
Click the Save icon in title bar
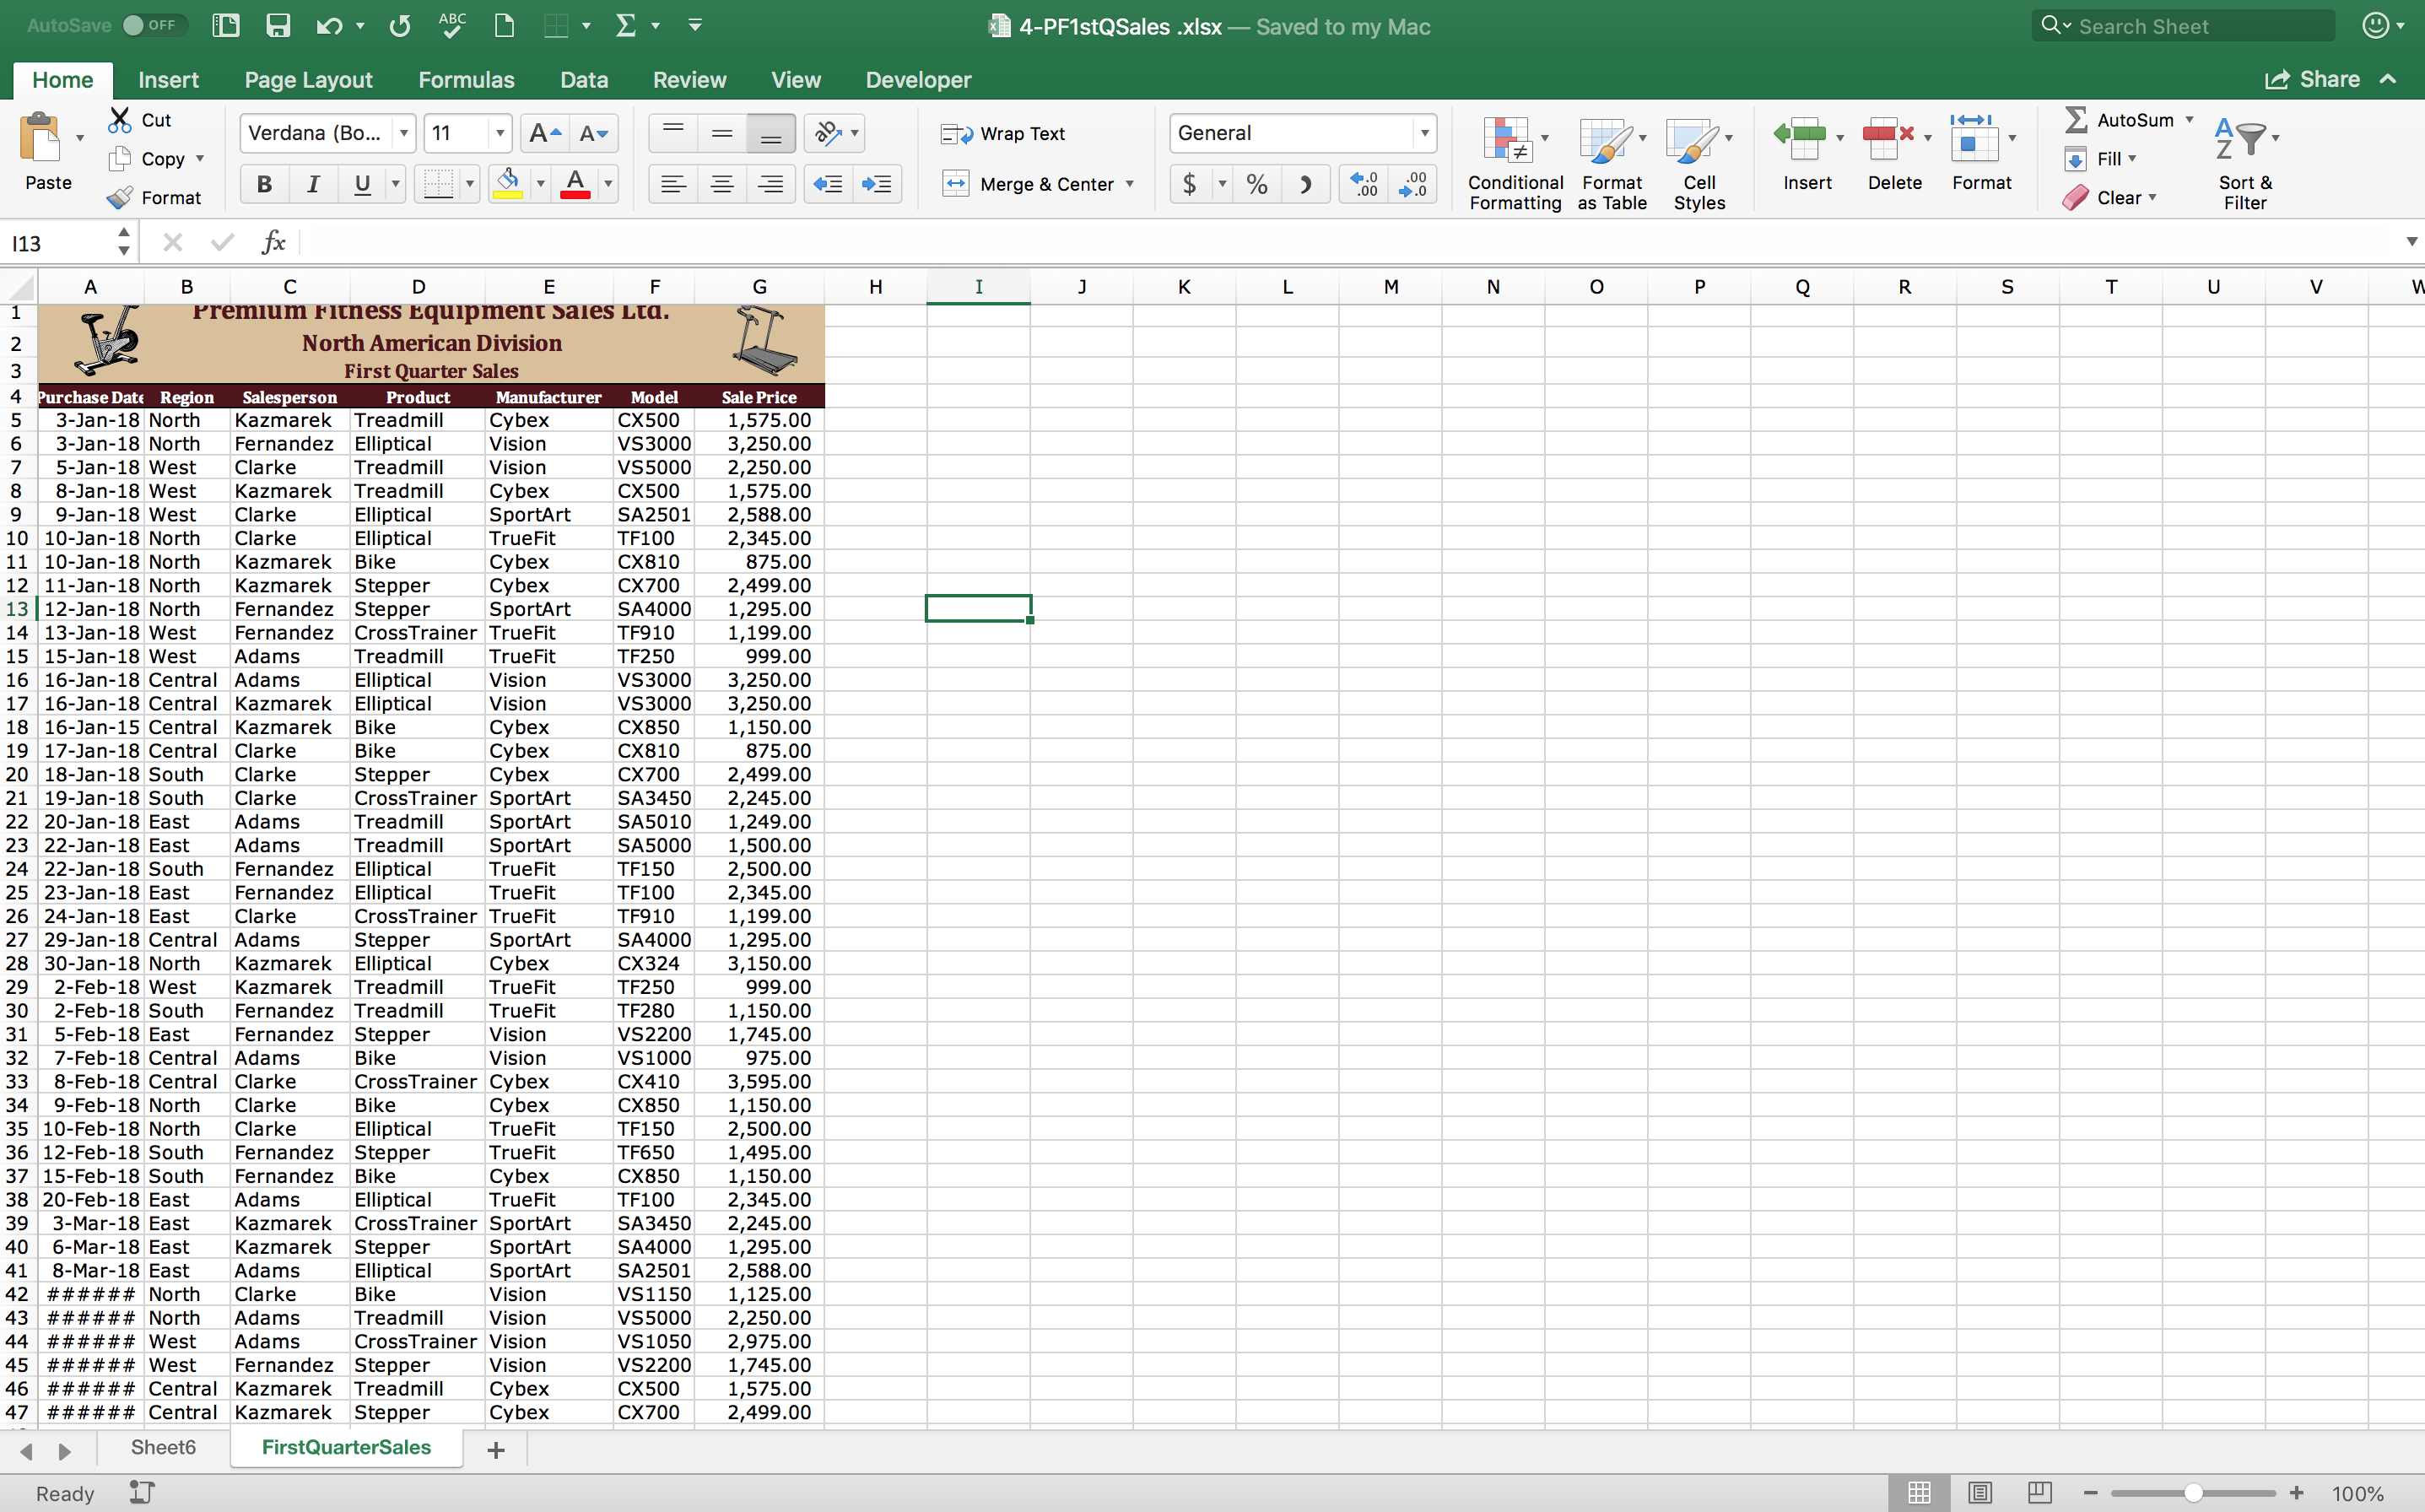pyautogui.click(x=278, y=26)
